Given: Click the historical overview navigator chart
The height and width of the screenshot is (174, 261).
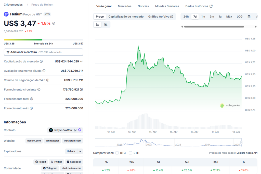Looking at the screenshot, I should point(168,142).
